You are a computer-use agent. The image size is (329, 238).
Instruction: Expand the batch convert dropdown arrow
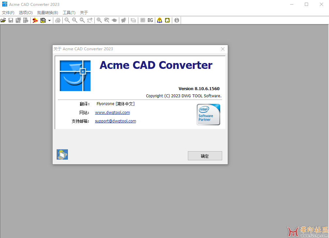point(50,21)
